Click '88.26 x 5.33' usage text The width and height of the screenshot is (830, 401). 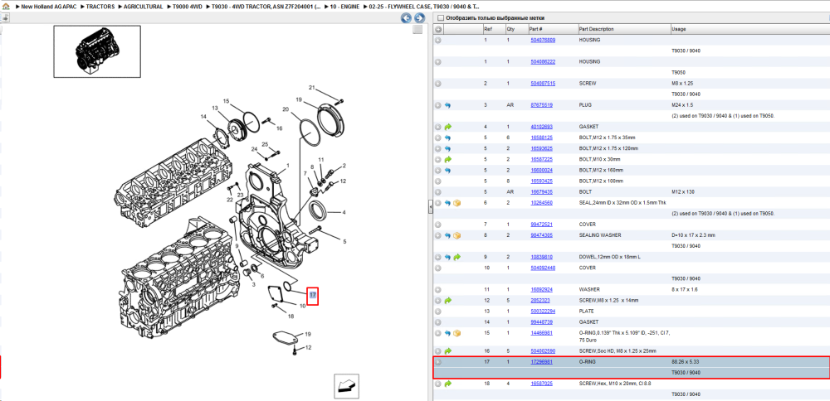(x=684, y=362)
